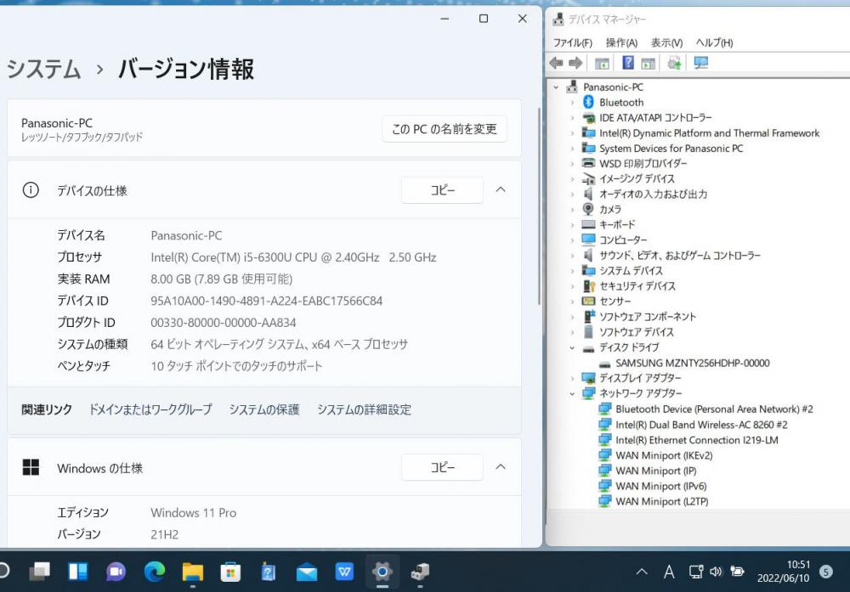Image resolution: width=850 pixels, height=592 pixels.
Task: Expand the ディスプレイ アダプター category
Action: click(572, 378)
